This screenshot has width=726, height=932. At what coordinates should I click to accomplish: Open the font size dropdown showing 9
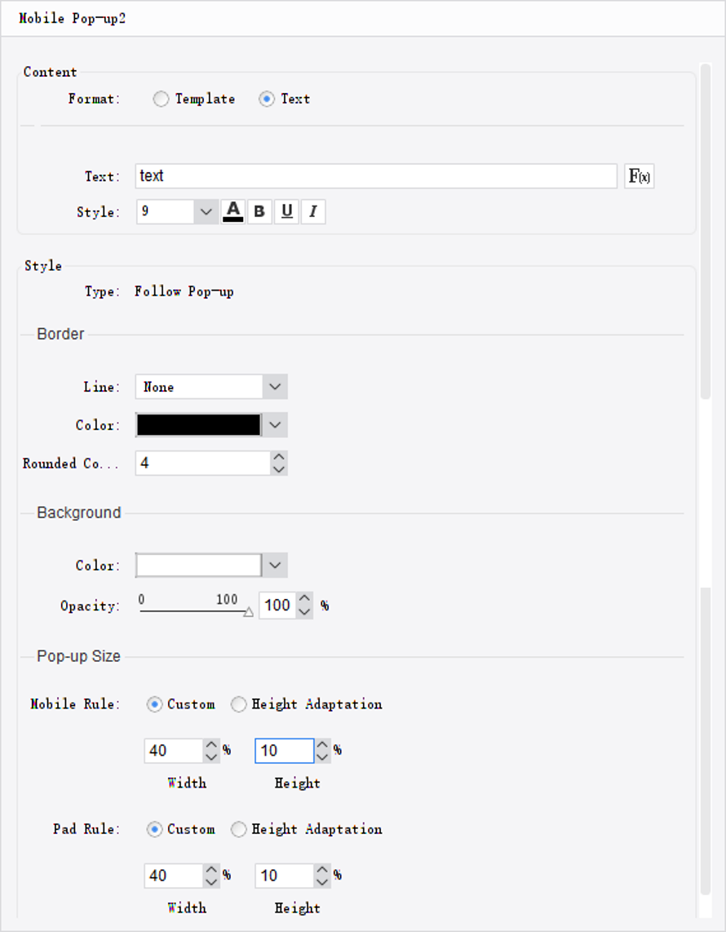205,211
